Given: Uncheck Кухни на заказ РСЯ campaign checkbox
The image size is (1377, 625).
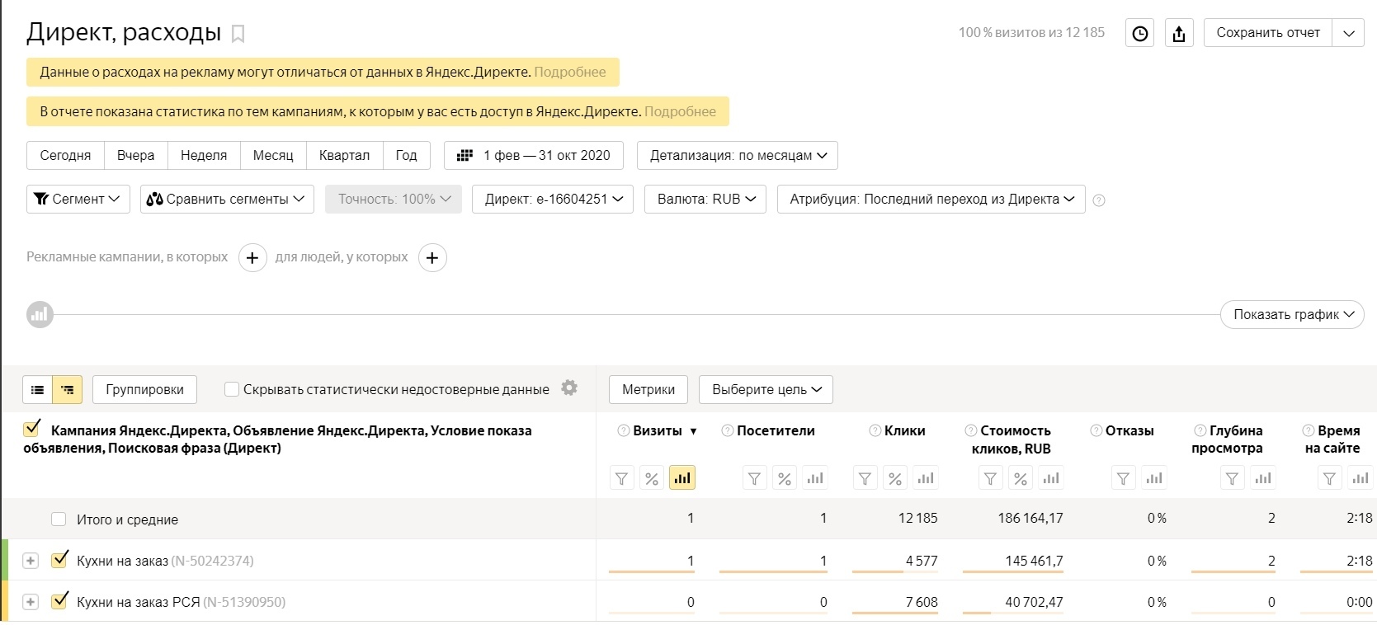Looking at the screenshot, I should point(59,601).
